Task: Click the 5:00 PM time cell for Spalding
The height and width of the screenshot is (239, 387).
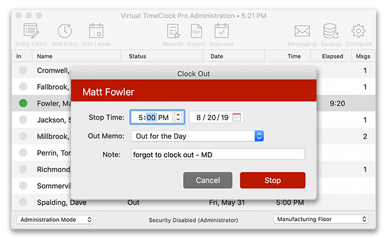Action: point(290,203)
